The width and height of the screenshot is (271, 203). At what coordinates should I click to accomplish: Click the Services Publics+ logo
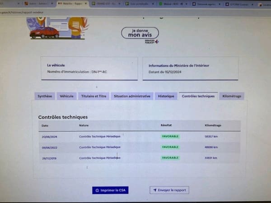click(x=149, y=41)
